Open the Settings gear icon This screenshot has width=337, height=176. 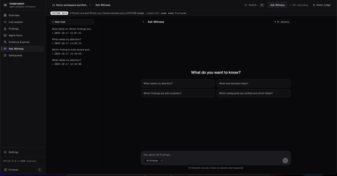pos(5,152)
